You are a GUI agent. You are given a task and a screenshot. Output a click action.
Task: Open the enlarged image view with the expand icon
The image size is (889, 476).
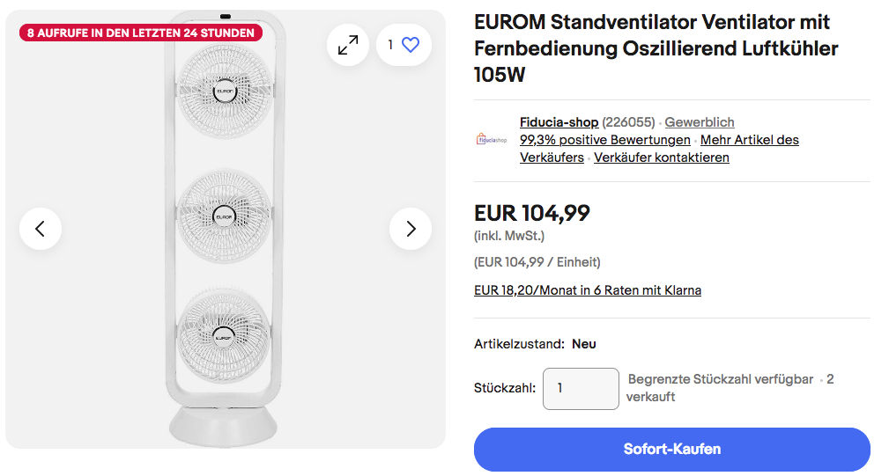coord(348,45)
